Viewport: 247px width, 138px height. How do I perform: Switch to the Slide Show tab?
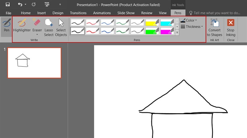[126, 13]
